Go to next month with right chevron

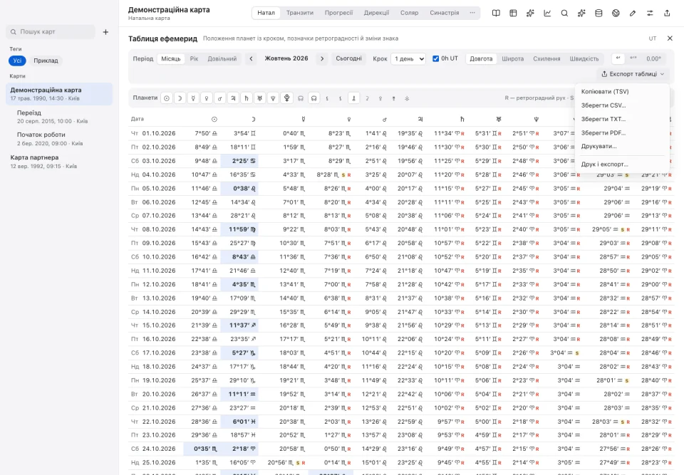pos(322,58)
